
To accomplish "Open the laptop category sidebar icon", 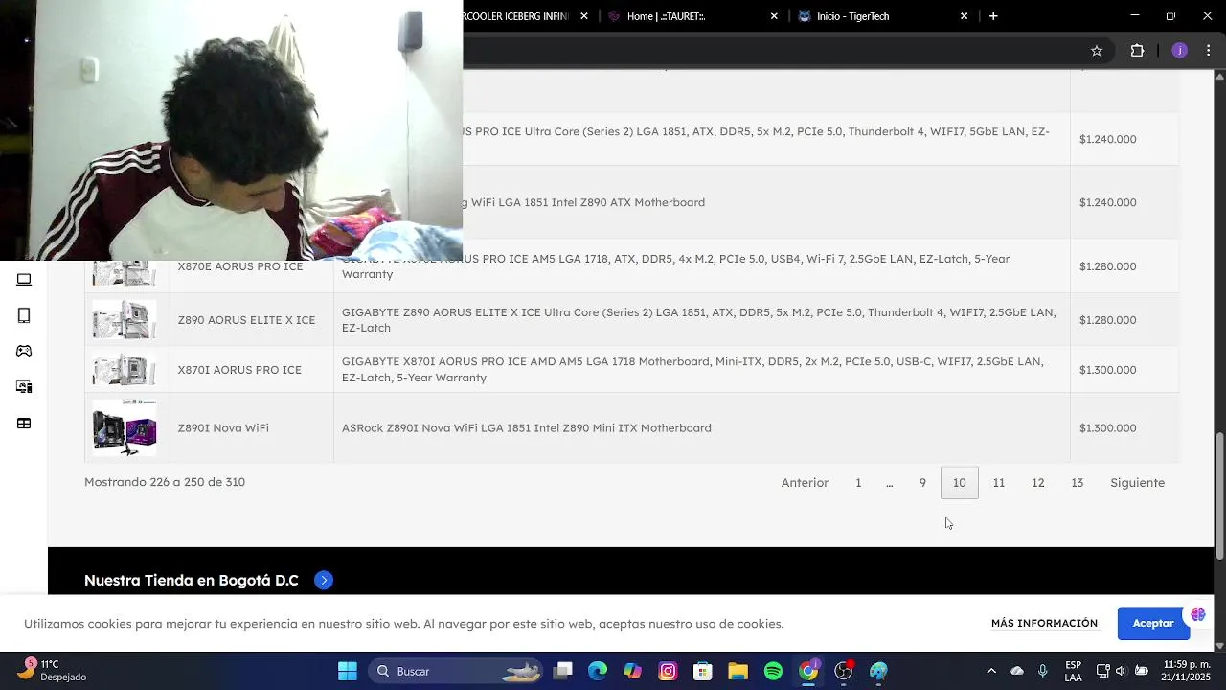I will point(24,280).
